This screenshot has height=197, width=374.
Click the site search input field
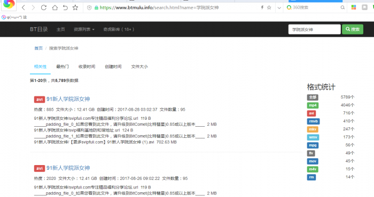[x=314, y=29]
